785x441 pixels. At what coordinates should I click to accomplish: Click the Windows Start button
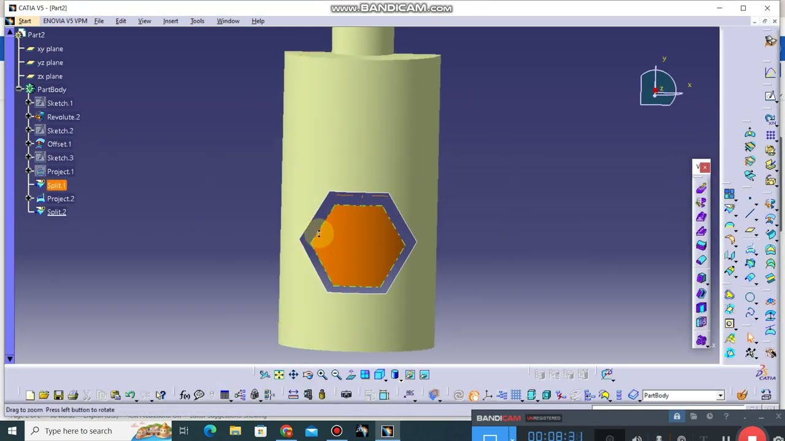pos(12,431)
